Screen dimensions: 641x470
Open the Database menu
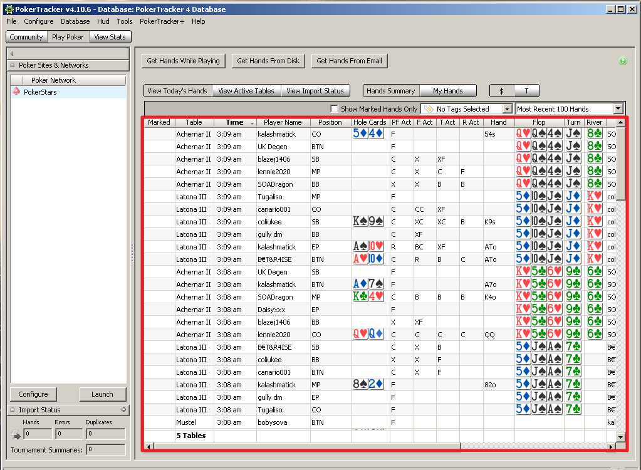pos(75,21)
